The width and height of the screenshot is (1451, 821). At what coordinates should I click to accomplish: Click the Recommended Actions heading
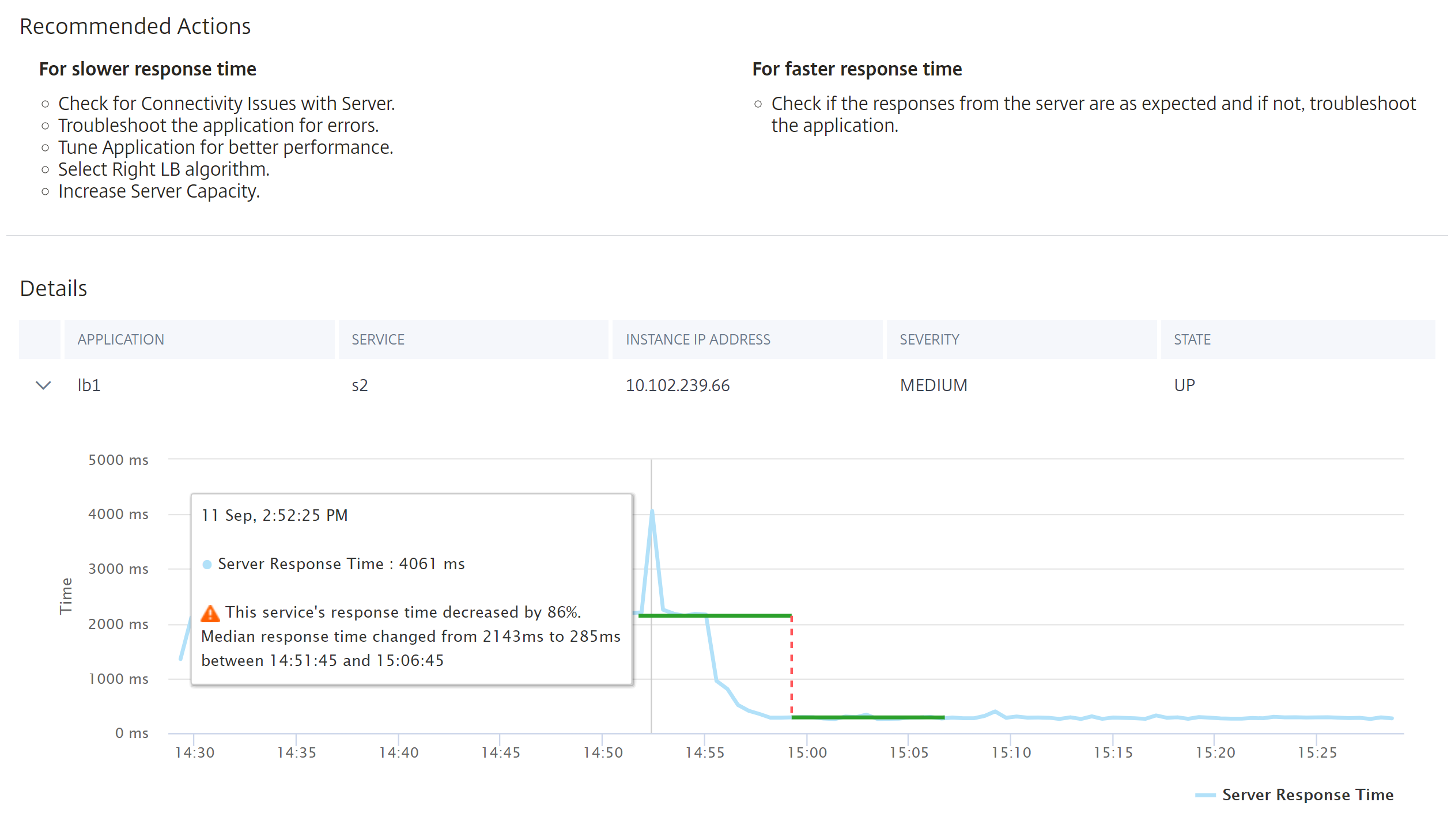point(135,27)
